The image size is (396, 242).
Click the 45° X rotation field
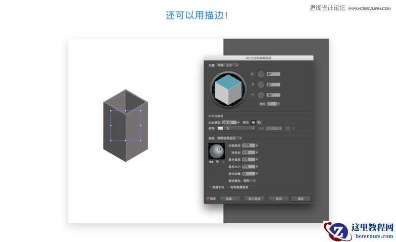pyautogui.click(x=274, y=74)
